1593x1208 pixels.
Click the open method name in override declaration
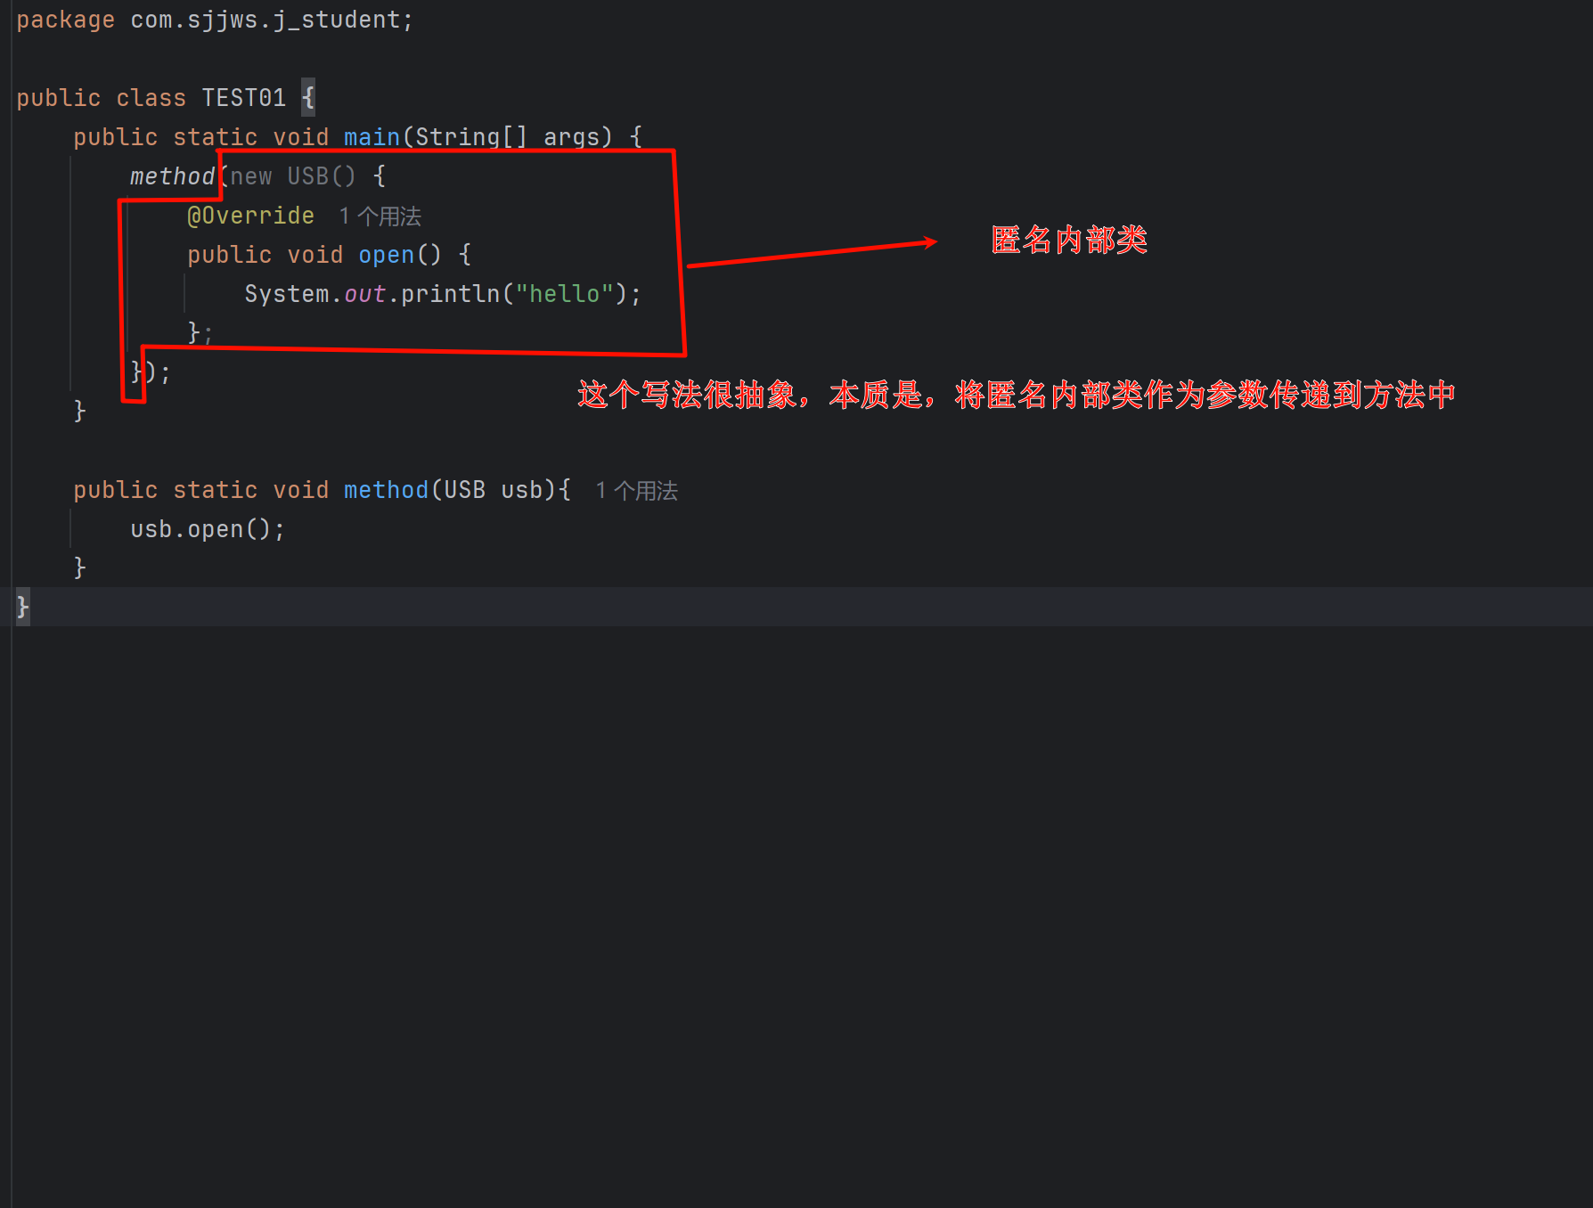pos(386,255)
